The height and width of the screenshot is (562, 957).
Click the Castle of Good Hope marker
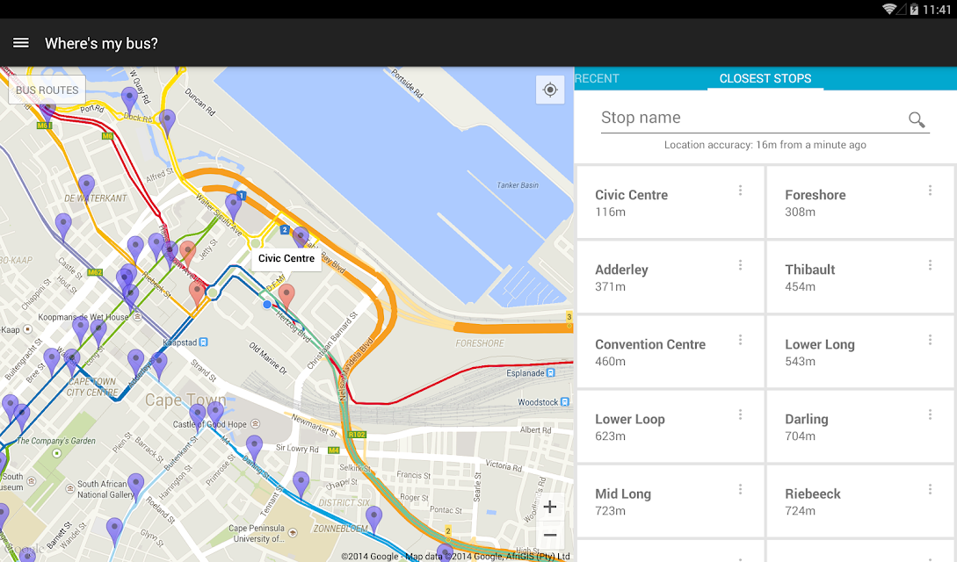click(x=256, y=423)
